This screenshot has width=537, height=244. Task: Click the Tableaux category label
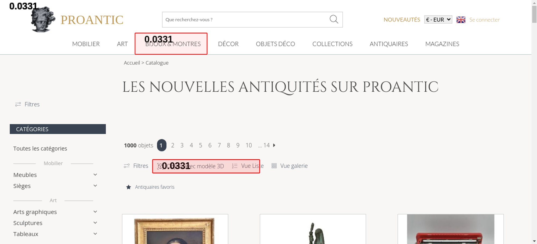pyautogui.click(x=26, y=234)
